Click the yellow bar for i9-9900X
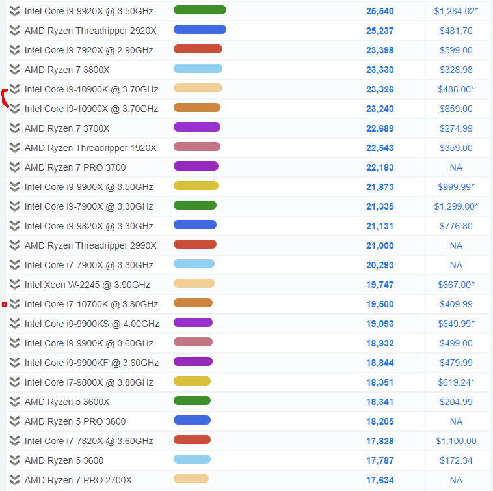 (196, 186)
